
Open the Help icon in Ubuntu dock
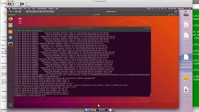pyautogui.click(x=11, y=38)
